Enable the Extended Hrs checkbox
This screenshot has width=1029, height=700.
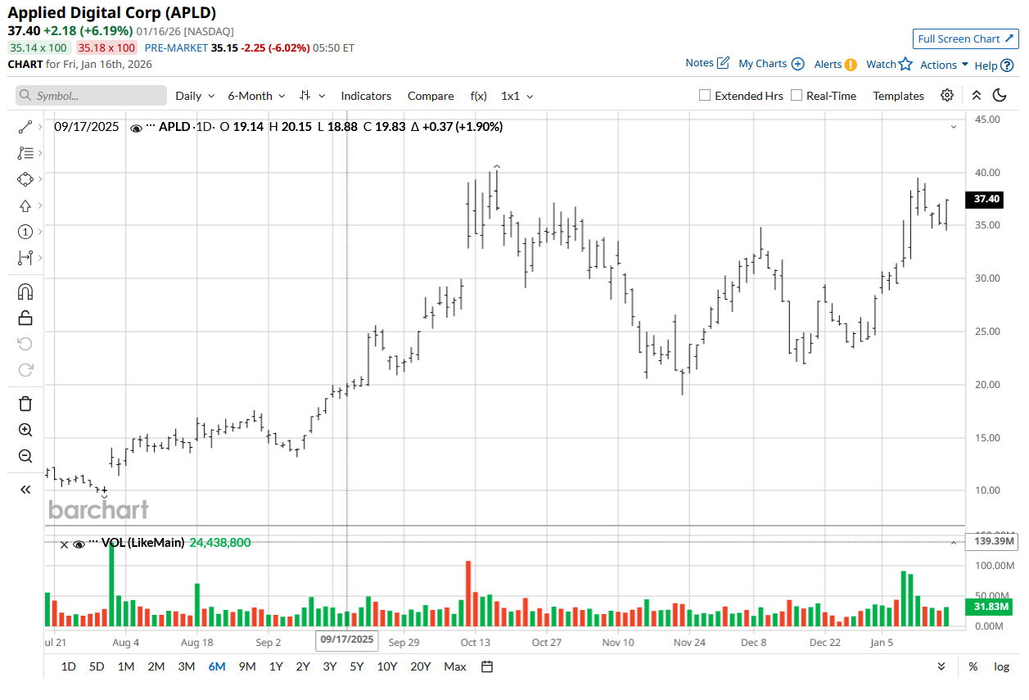click(705, 96)
